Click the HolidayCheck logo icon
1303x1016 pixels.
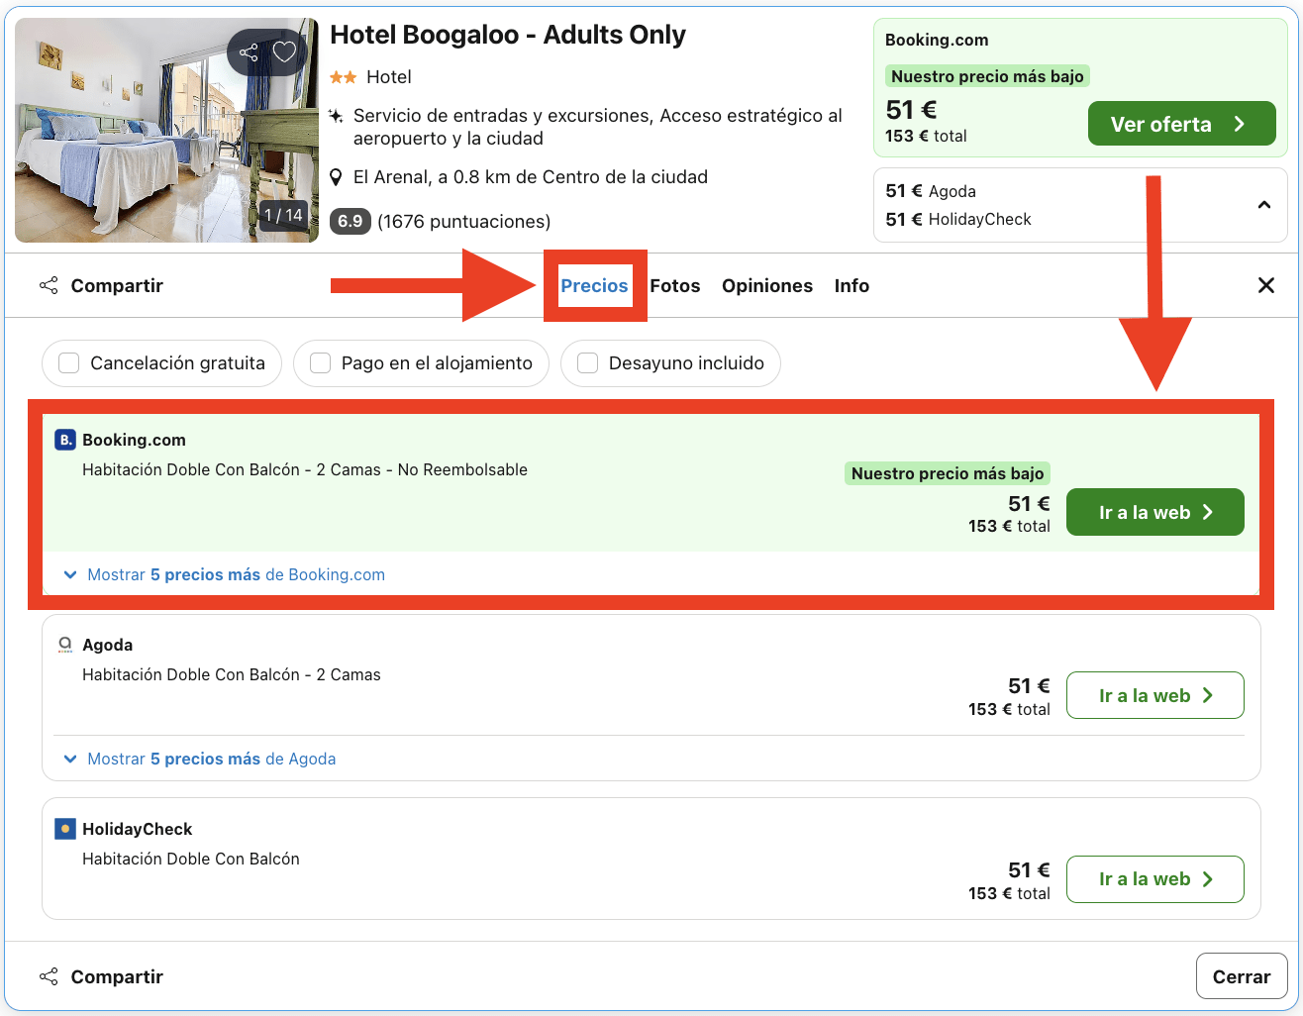point(63,829)
